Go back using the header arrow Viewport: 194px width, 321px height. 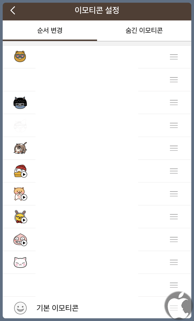(13, 10)
